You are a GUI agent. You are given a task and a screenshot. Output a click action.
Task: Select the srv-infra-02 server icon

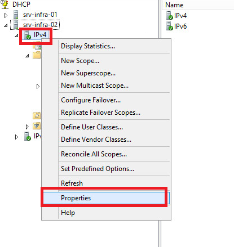16,25
